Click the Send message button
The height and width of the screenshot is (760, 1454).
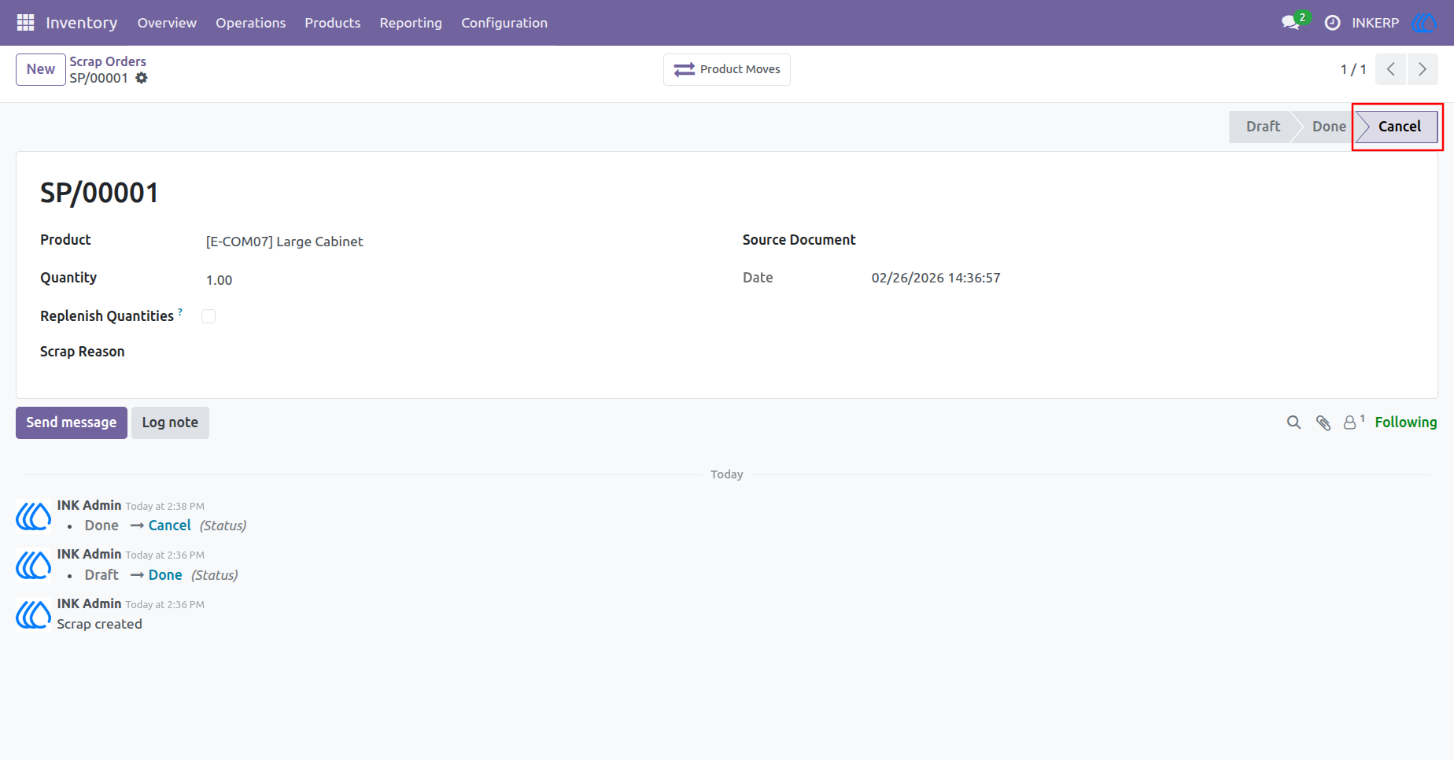point(72,422)
